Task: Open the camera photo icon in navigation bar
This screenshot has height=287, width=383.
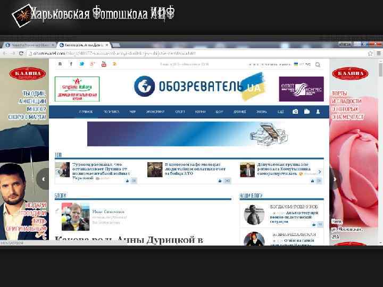Action: [x=295, y=112]
